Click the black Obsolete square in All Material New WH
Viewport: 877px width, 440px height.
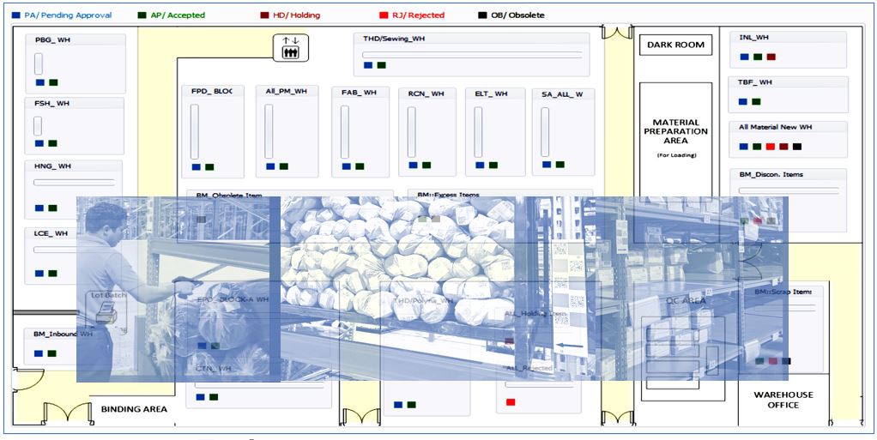coord(797,147)
